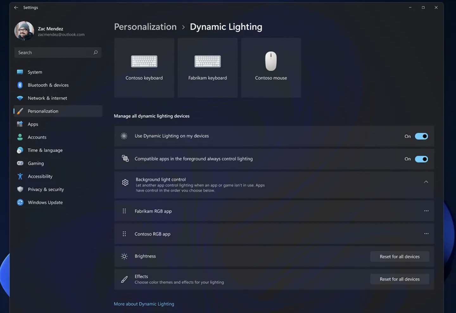Open more options for Fabrikam RGB app
This screenshot has width=456, height=313.
(x=426, y=211)
